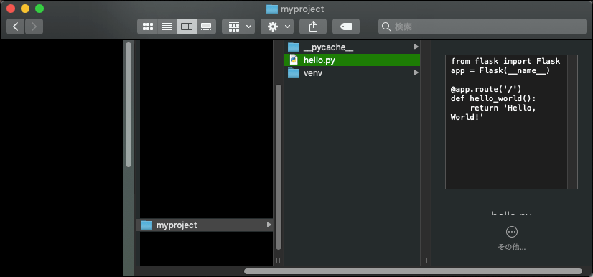Image resolution: width=593 pixels, height=277 pixels.
Task: Go back with the left chevron button
Action: (x=16, y=27)
